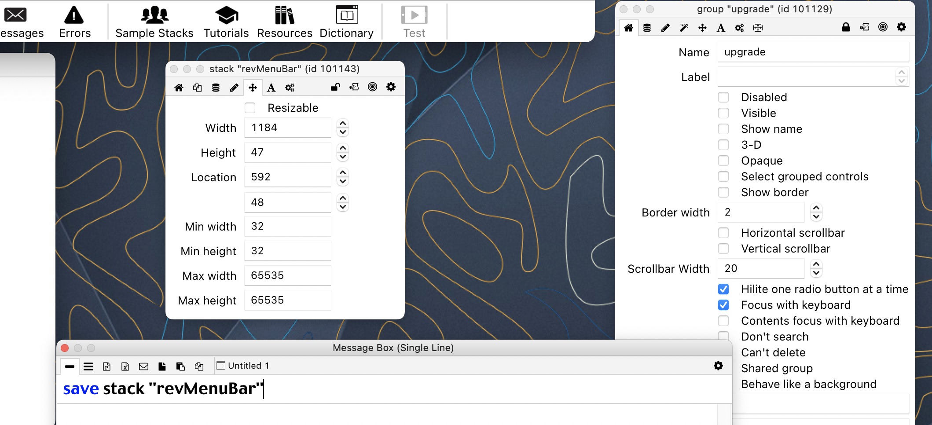
Task: Toggle Select grouped controls checkbox
Action: tap(723, 176)
